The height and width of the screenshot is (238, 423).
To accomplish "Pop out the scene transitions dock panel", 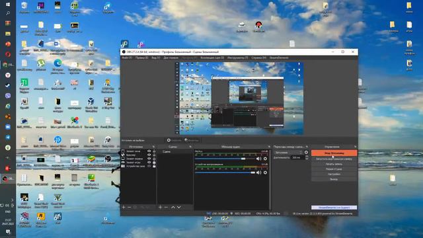I will [307, 147].
